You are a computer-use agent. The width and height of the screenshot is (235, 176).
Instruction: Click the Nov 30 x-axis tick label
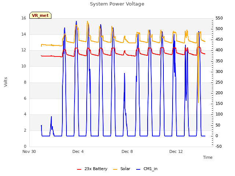point(29,151)
